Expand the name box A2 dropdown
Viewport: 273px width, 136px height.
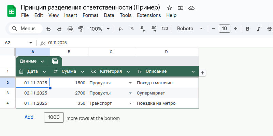[31, 43]
